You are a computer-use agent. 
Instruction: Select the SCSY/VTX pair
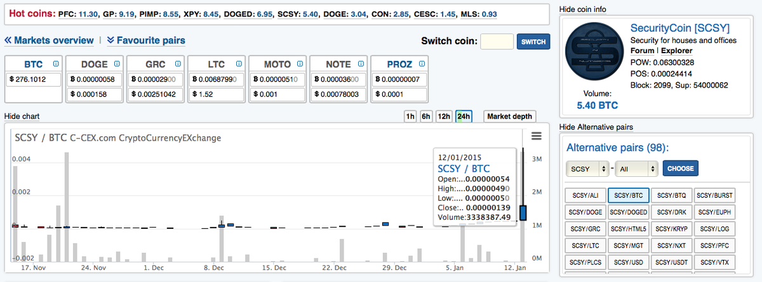click(715, 261)
